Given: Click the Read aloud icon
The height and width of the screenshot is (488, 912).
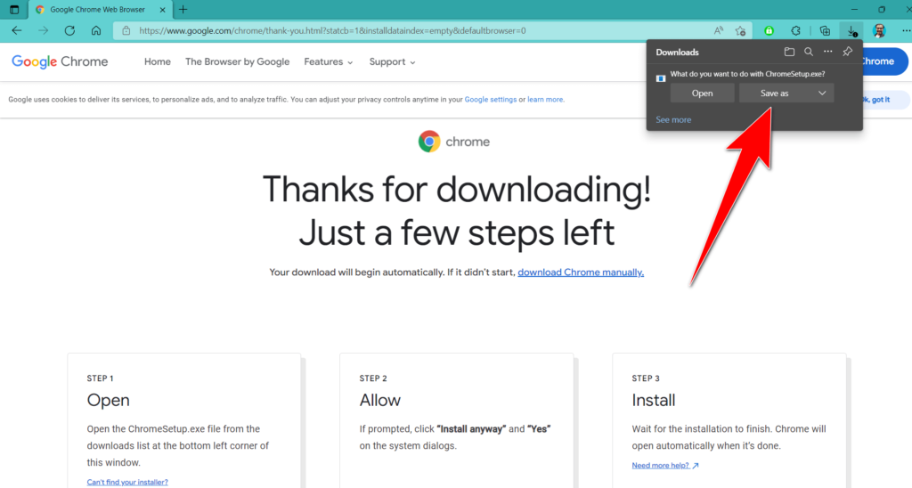Looking at the screenshot, I should 719,31.
